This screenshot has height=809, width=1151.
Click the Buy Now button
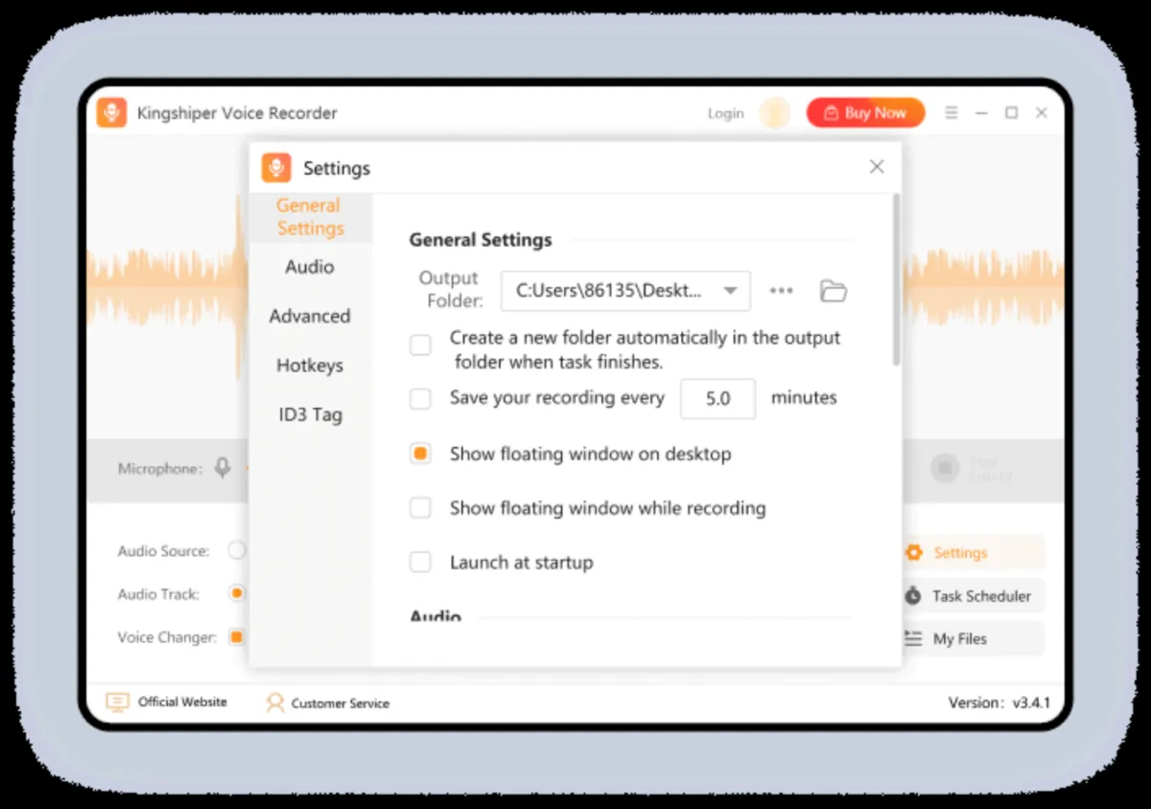865,112
